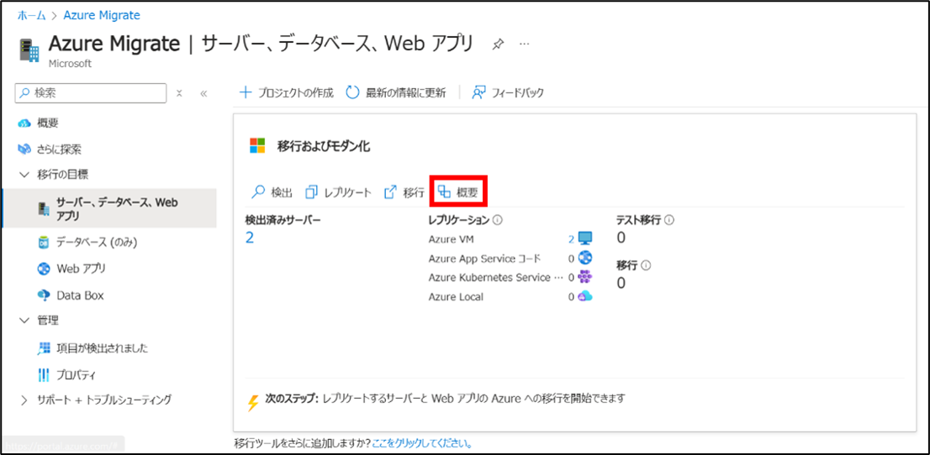Collapse the 管理 section chevron
This screenshot has width=930, height=455.
click(x=24, y=321)
